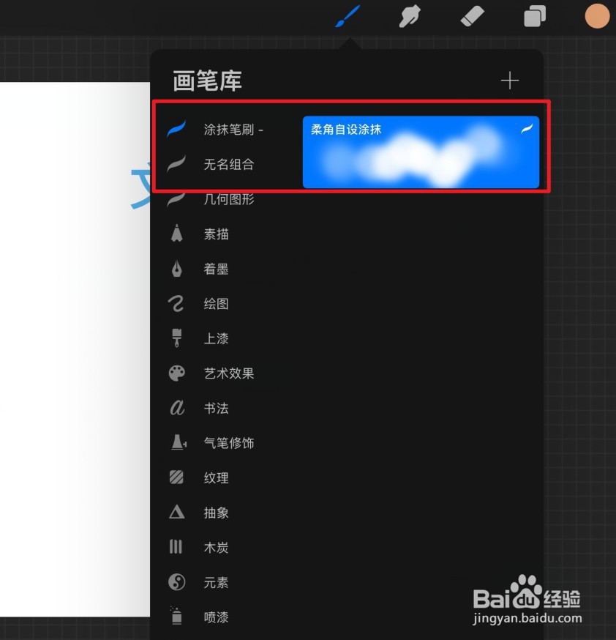Image resolution: width=616 pixels, height=640 pixels.
Task: Select the Paint brush tool in top toolbar
Action: point(346,16)
